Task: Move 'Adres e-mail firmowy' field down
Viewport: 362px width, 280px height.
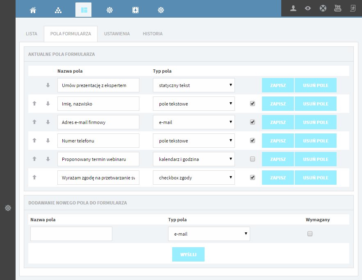Action: pyautogui.click(x=48, y=122)
